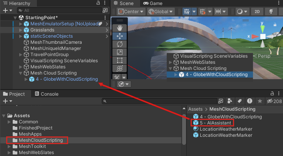
Task: Open the view options compass dropdown
Action: [124, 84]
